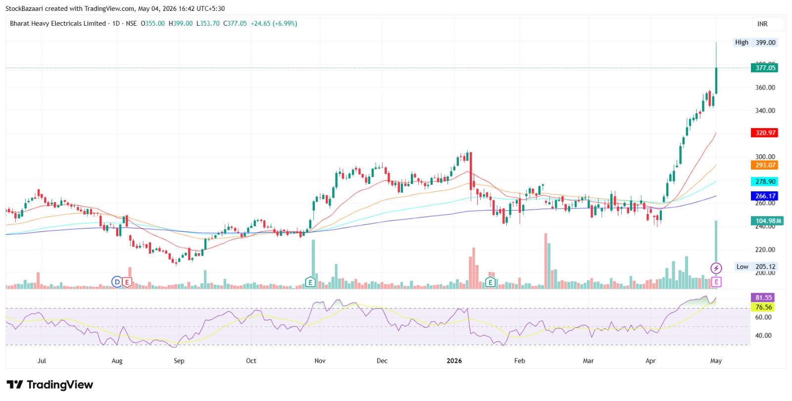Click the Bharat Heavy Electricals Limited symbol name

(58, 23)
